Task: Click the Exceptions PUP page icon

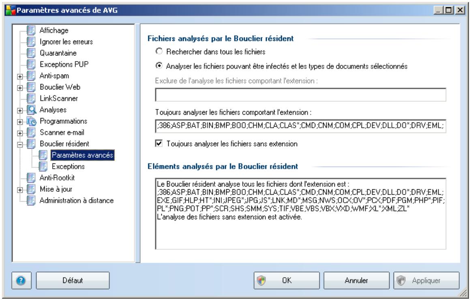Action: pyautogui.click(x=31, y=64)
